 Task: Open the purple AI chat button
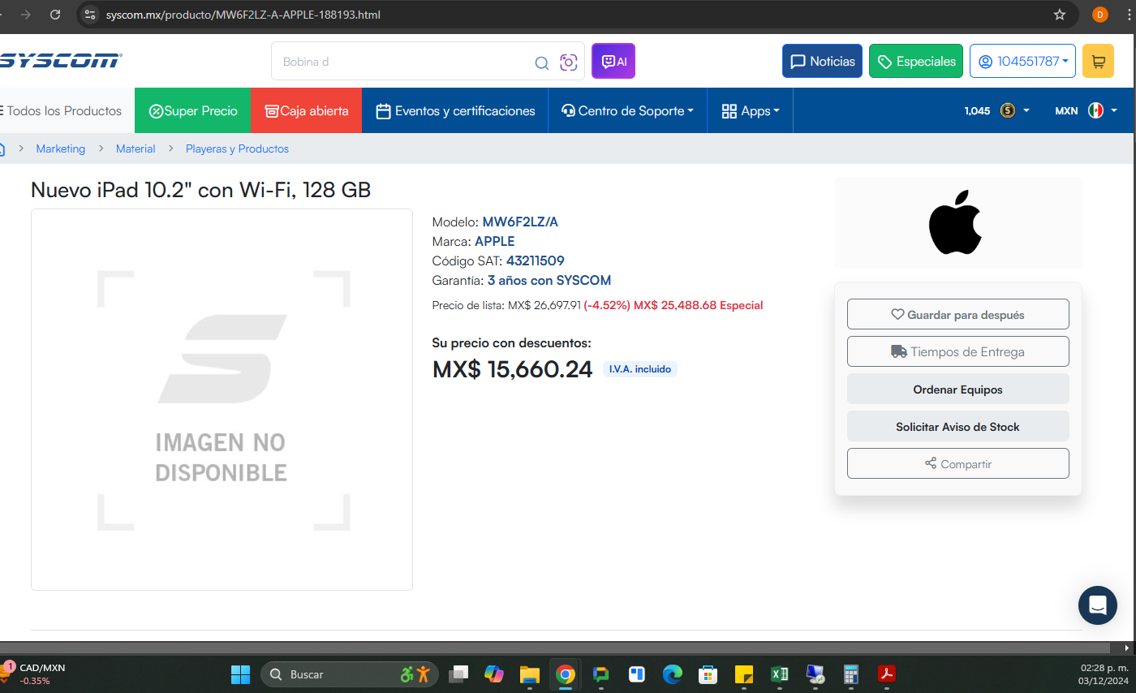[613, 61]
